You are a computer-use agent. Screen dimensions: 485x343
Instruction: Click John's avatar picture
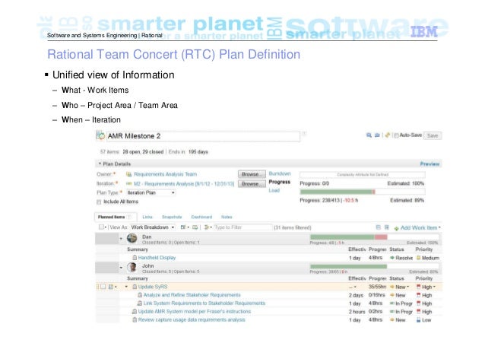[x=132, y=267]
